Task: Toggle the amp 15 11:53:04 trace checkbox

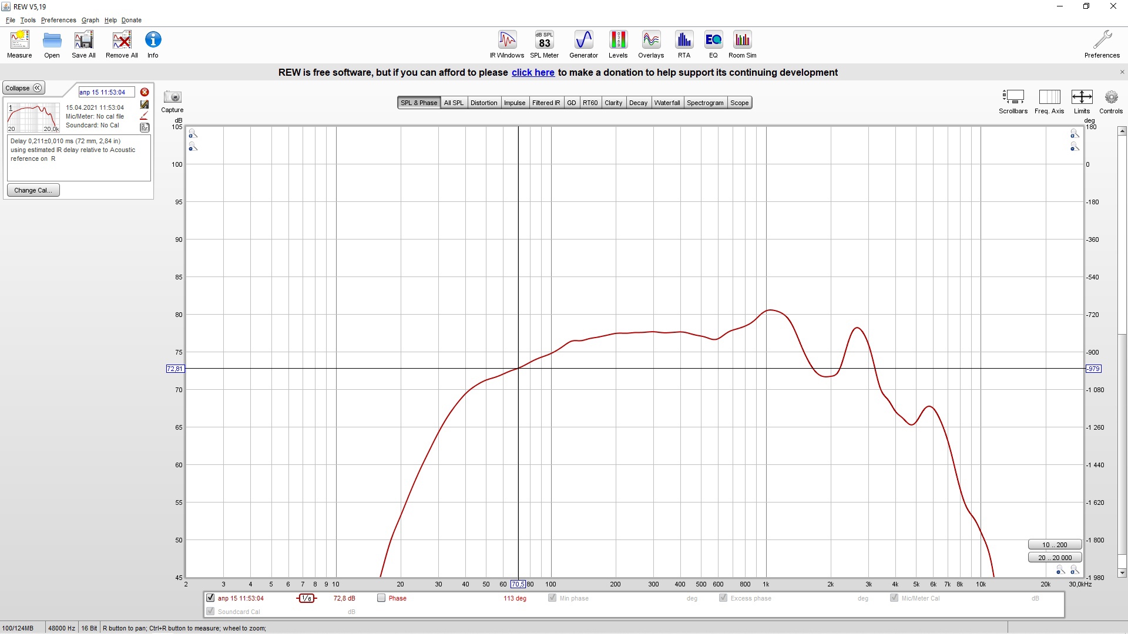Action: pyautogui.click(x=210, y=598)
